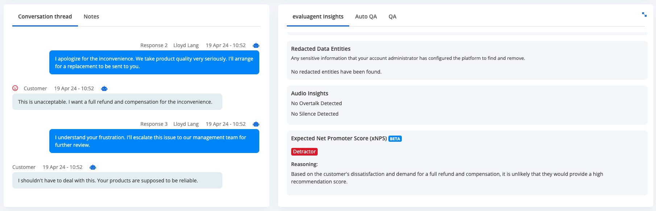Expand the insights panel with the arrows icon
Viewport: 656px width, 211px height.
tap(644, 15)
